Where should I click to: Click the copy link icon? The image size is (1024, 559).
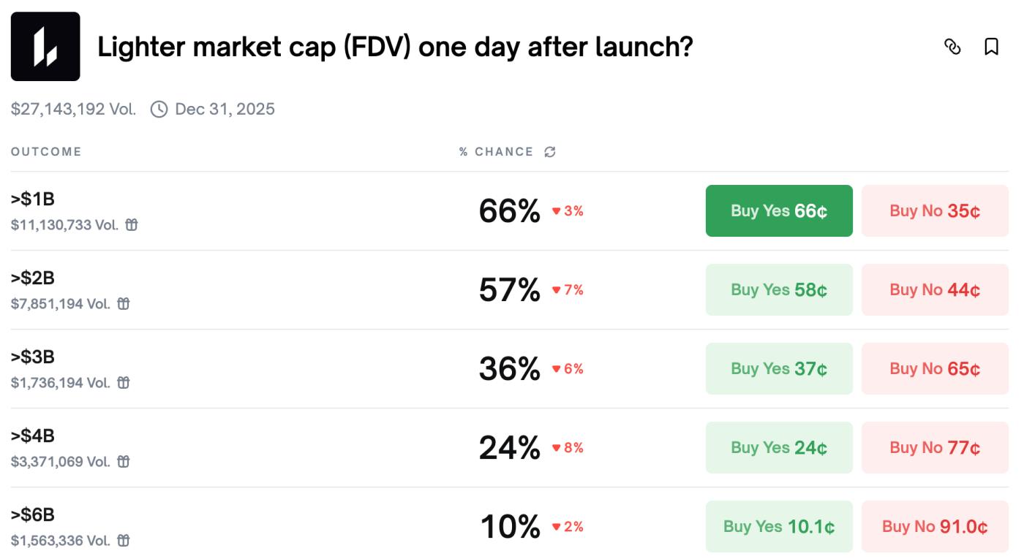click(952, 47)
